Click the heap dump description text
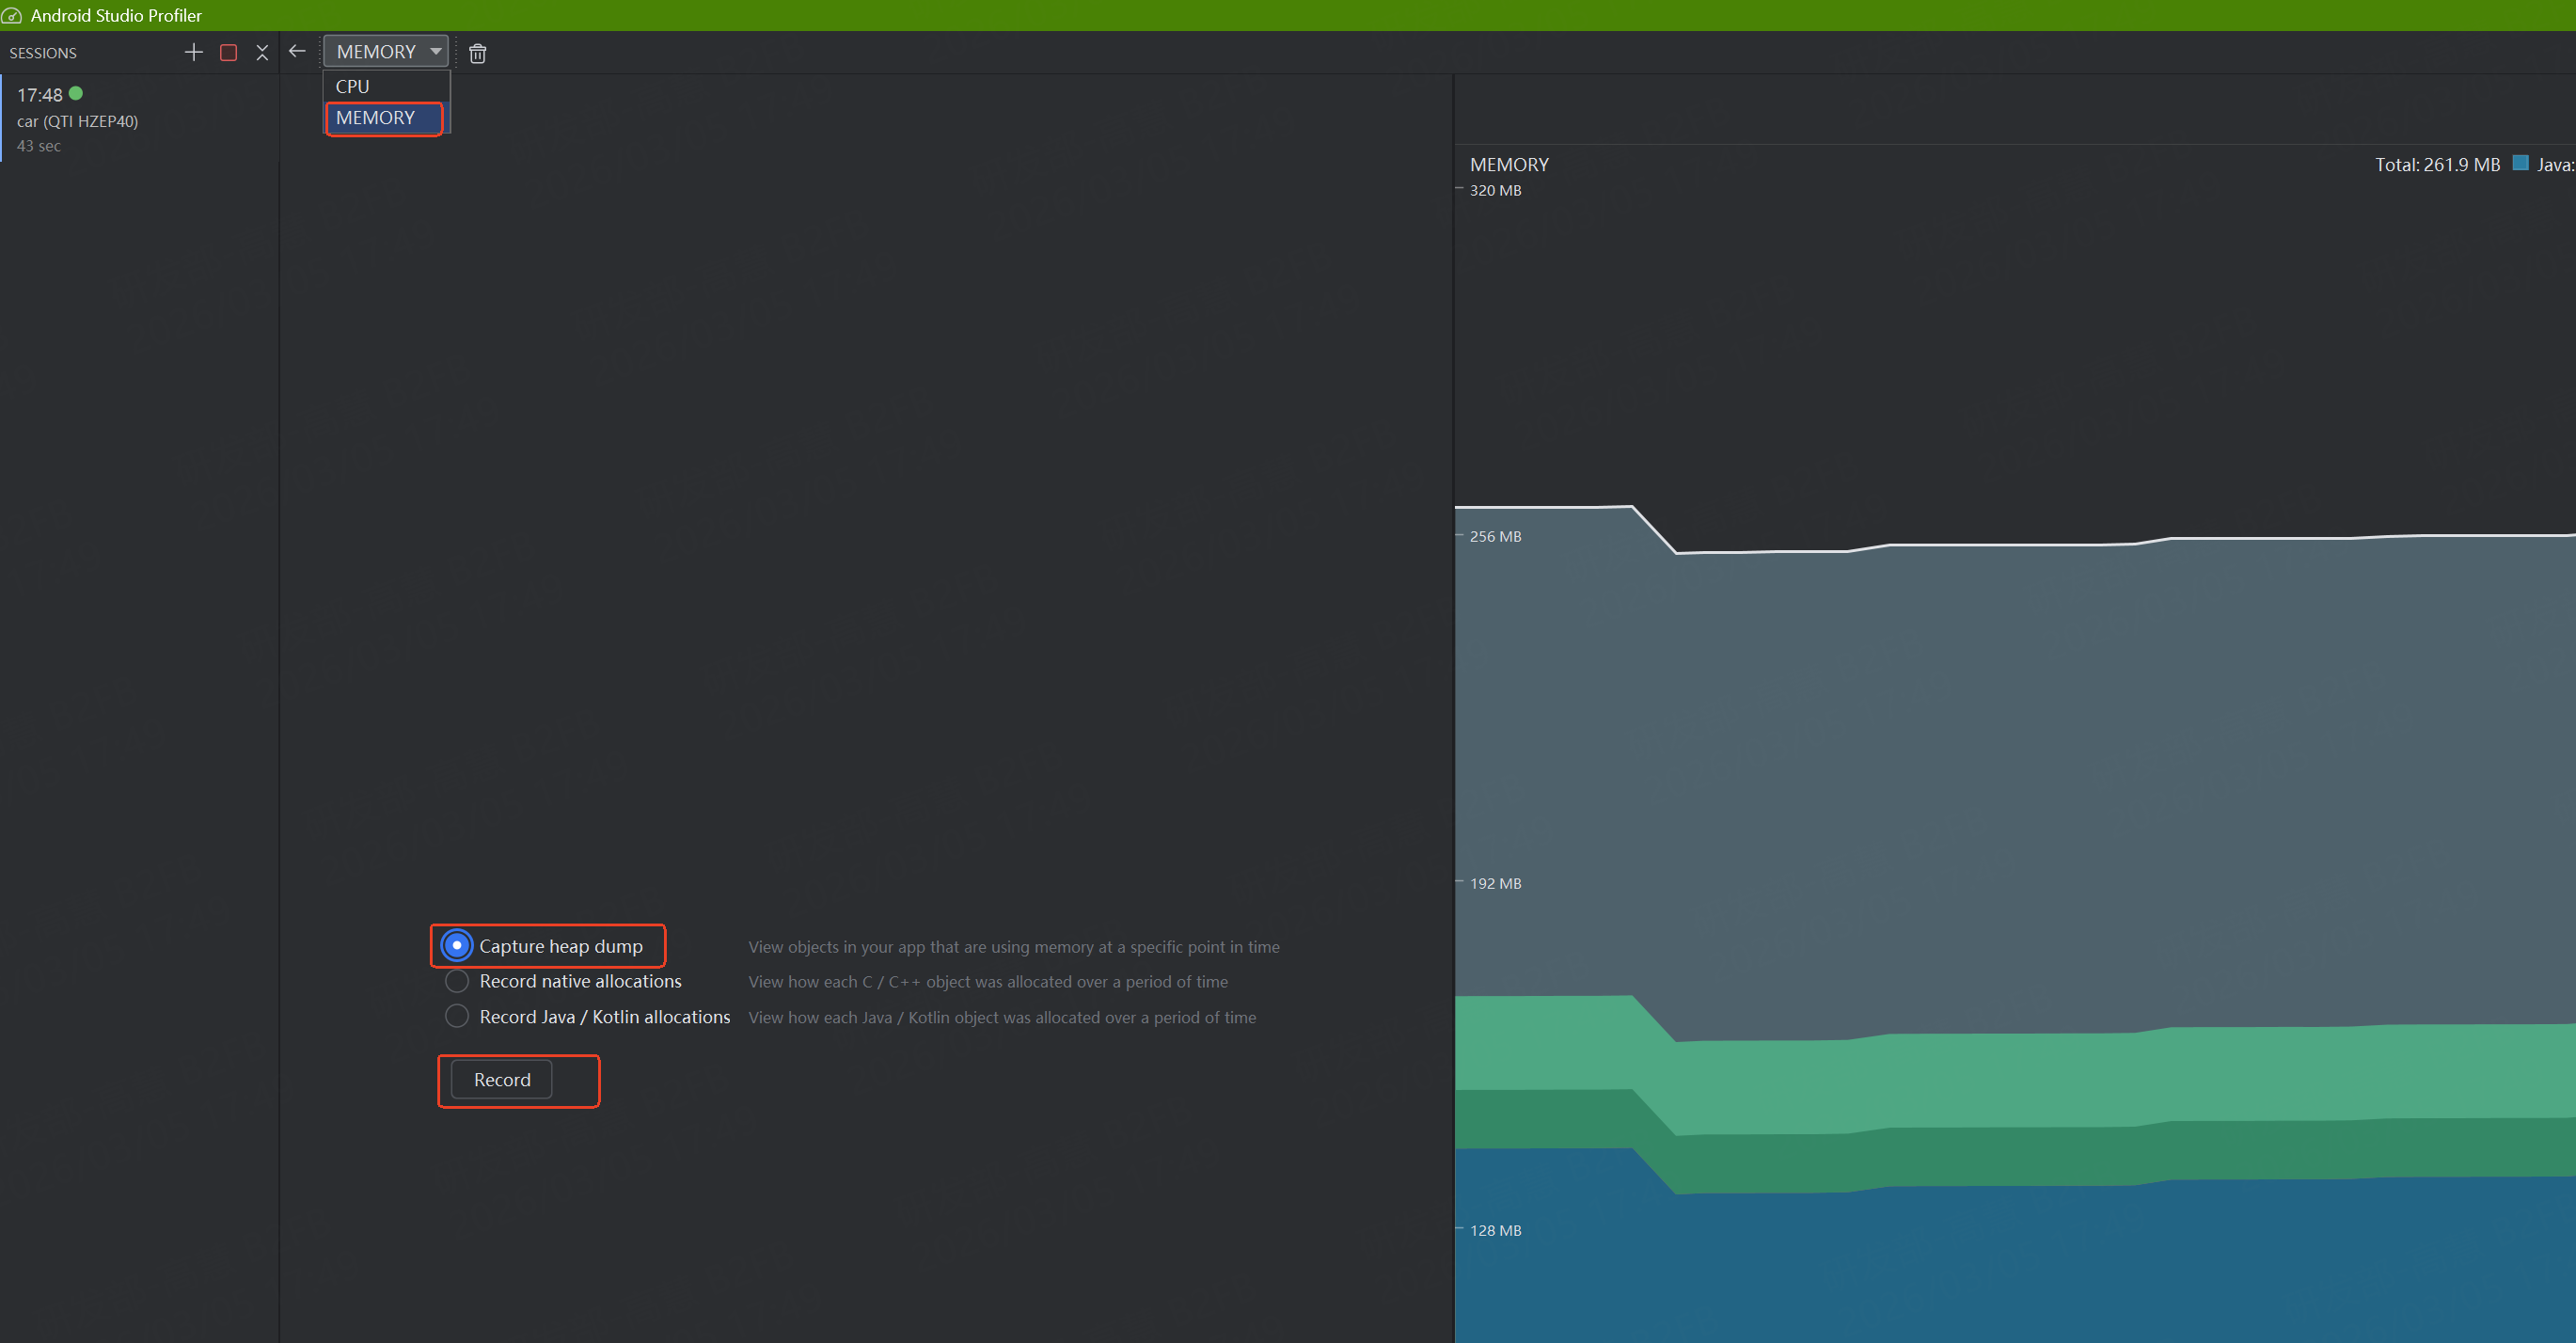 pyautogui.click(x=1014, y=947)
